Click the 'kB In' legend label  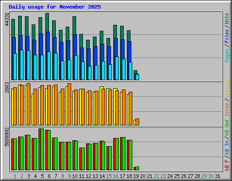click(227, 147)
